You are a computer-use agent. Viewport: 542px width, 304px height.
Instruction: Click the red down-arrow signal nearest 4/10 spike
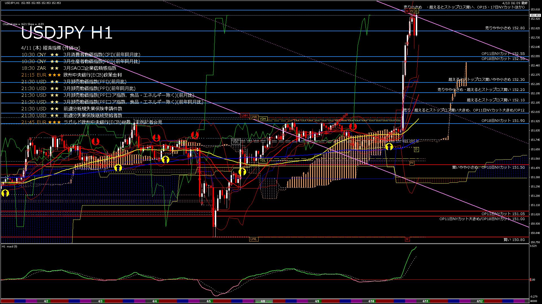(353, 127)
